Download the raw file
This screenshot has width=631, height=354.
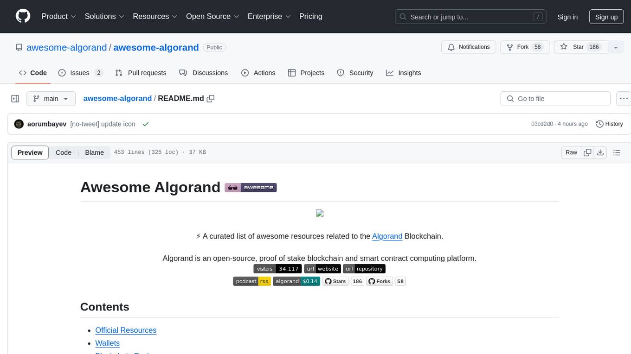tap(600, 152)
